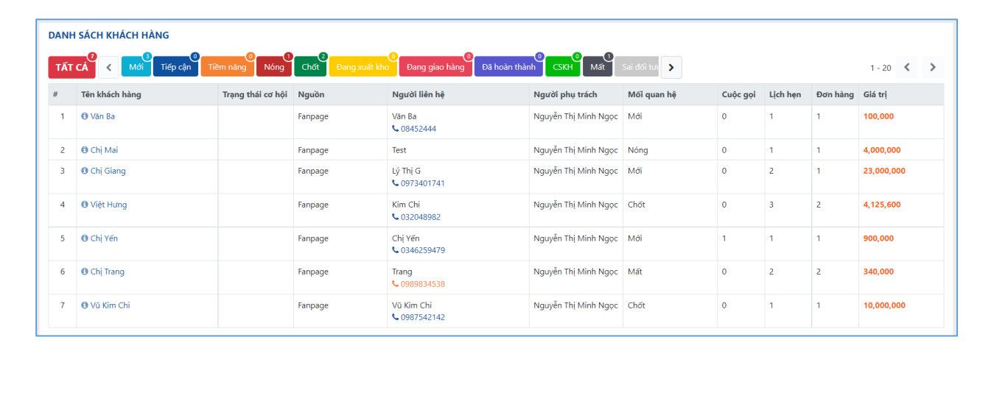This screenshot has height=393, width=1005.
Task: Click info icon beside Văn Ba
Action: pyautogui.click(x=85, y=116)
